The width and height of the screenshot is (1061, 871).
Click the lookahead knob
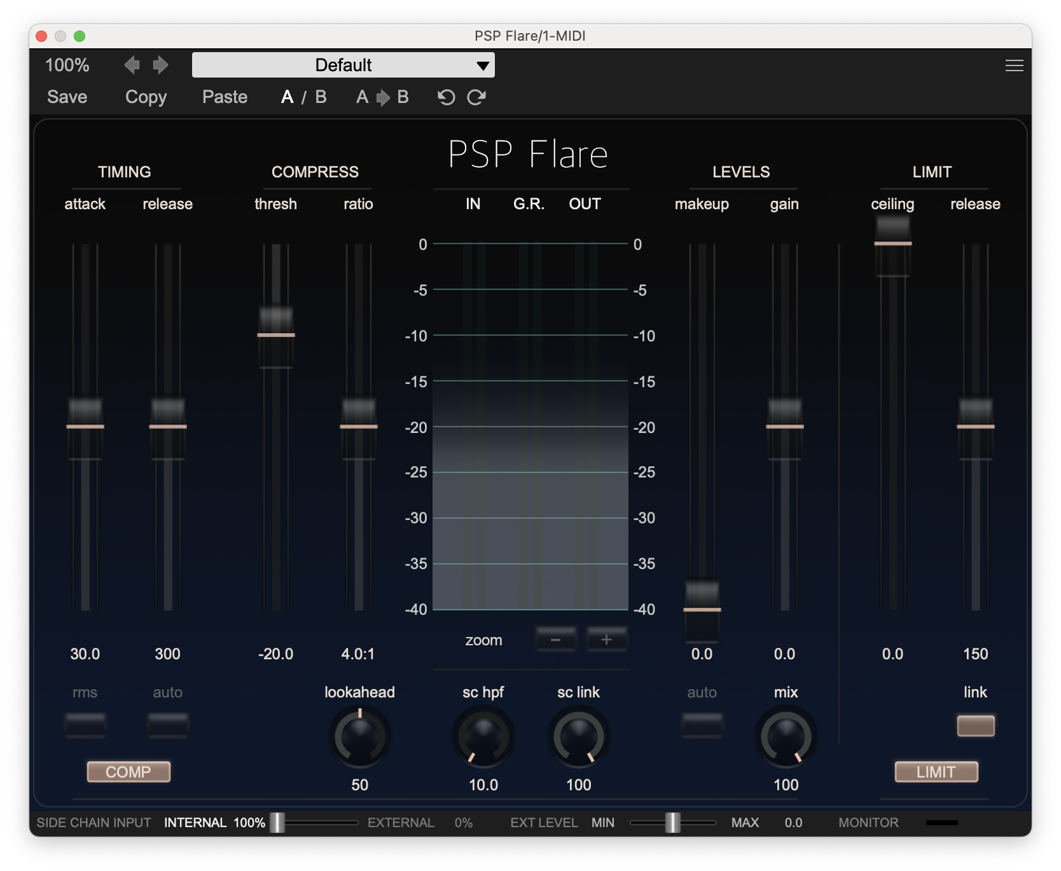(360, 737)
